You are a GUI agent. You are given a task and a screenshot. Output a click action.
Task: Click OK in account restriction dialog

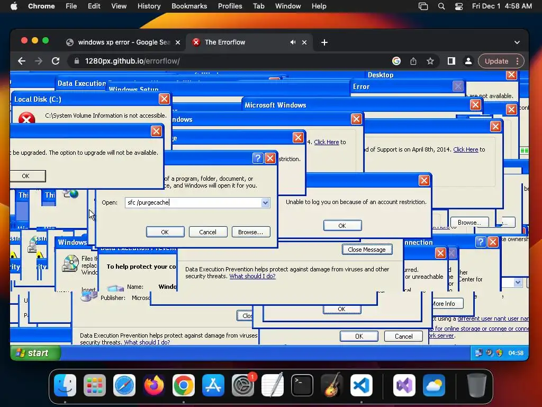342,226
